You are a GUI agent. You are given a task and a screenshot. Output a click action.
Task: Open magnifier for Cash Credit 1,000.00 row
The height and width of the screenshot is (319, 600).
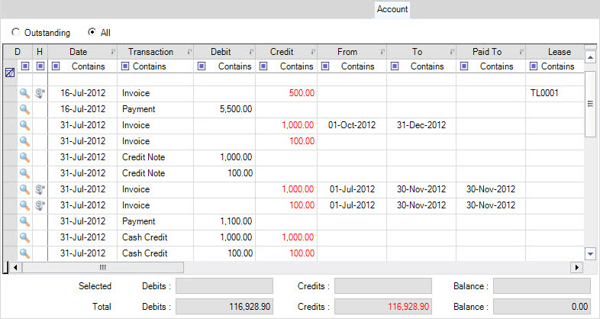point(25,237)
